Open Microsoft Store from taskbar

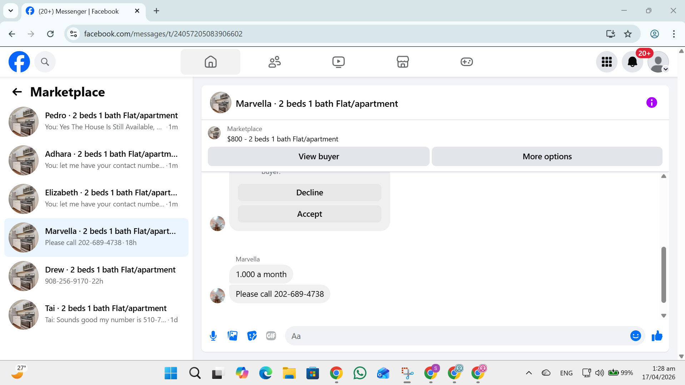point(312,373)
